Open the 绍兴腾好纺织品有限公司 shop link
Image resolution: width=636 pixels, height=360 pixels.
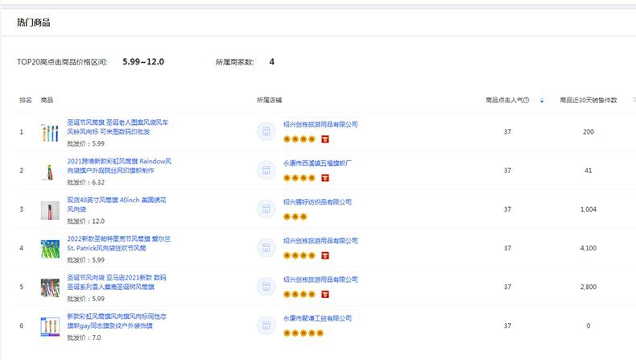pos(317,202)
